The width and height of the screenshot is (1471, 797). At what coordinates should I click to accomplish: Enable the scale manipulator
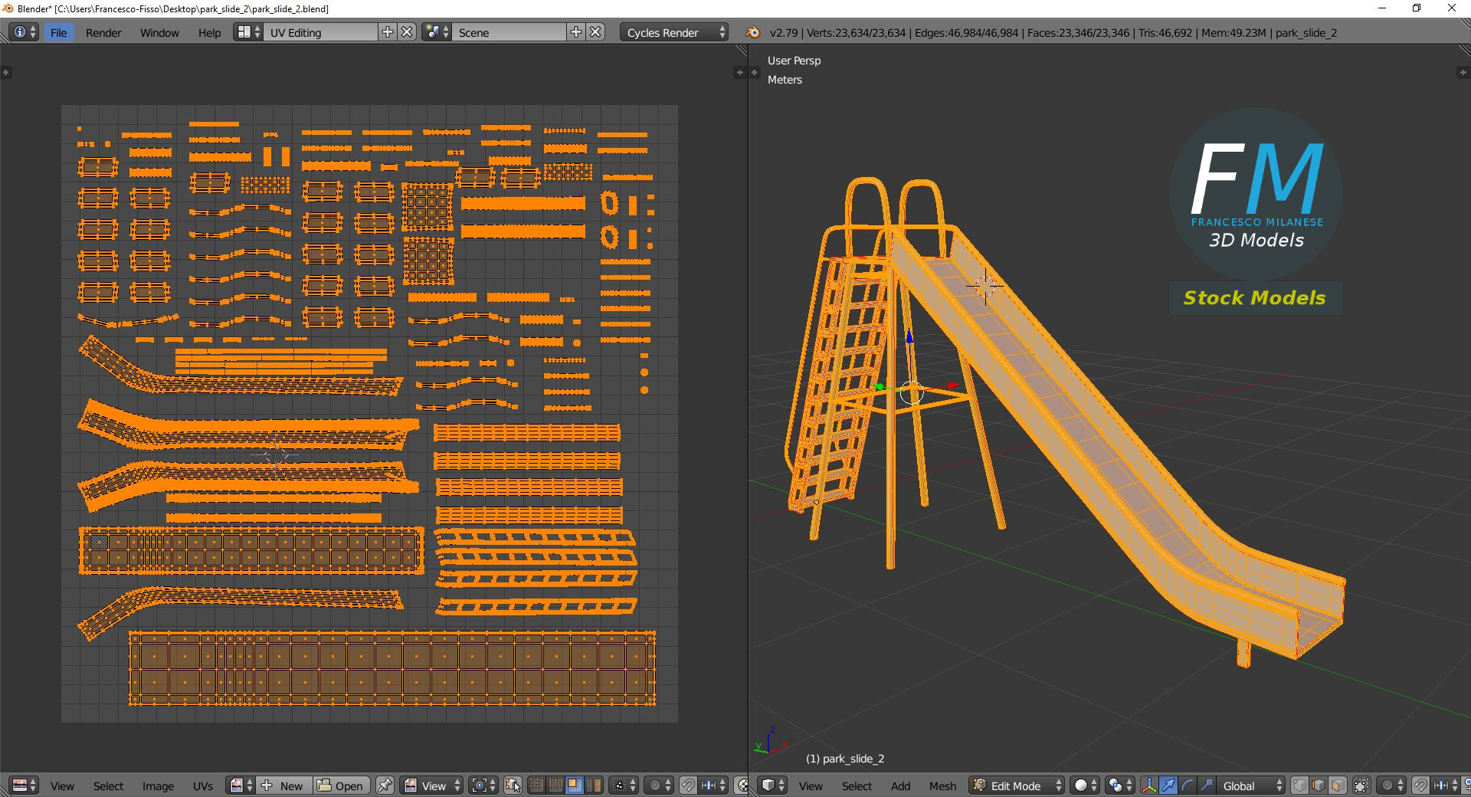click(x=1207, y=786)
